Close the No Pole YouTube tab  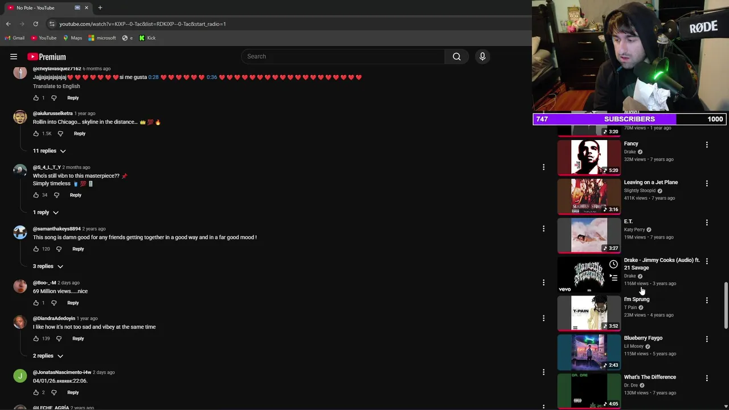87,8
